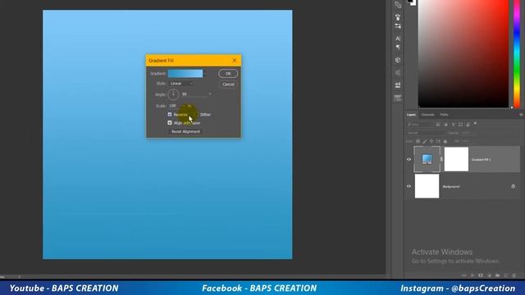Open the blend mode dropdown set to Normal
Image resolution: width=525 pixels, height=295 pixels.
425,133
